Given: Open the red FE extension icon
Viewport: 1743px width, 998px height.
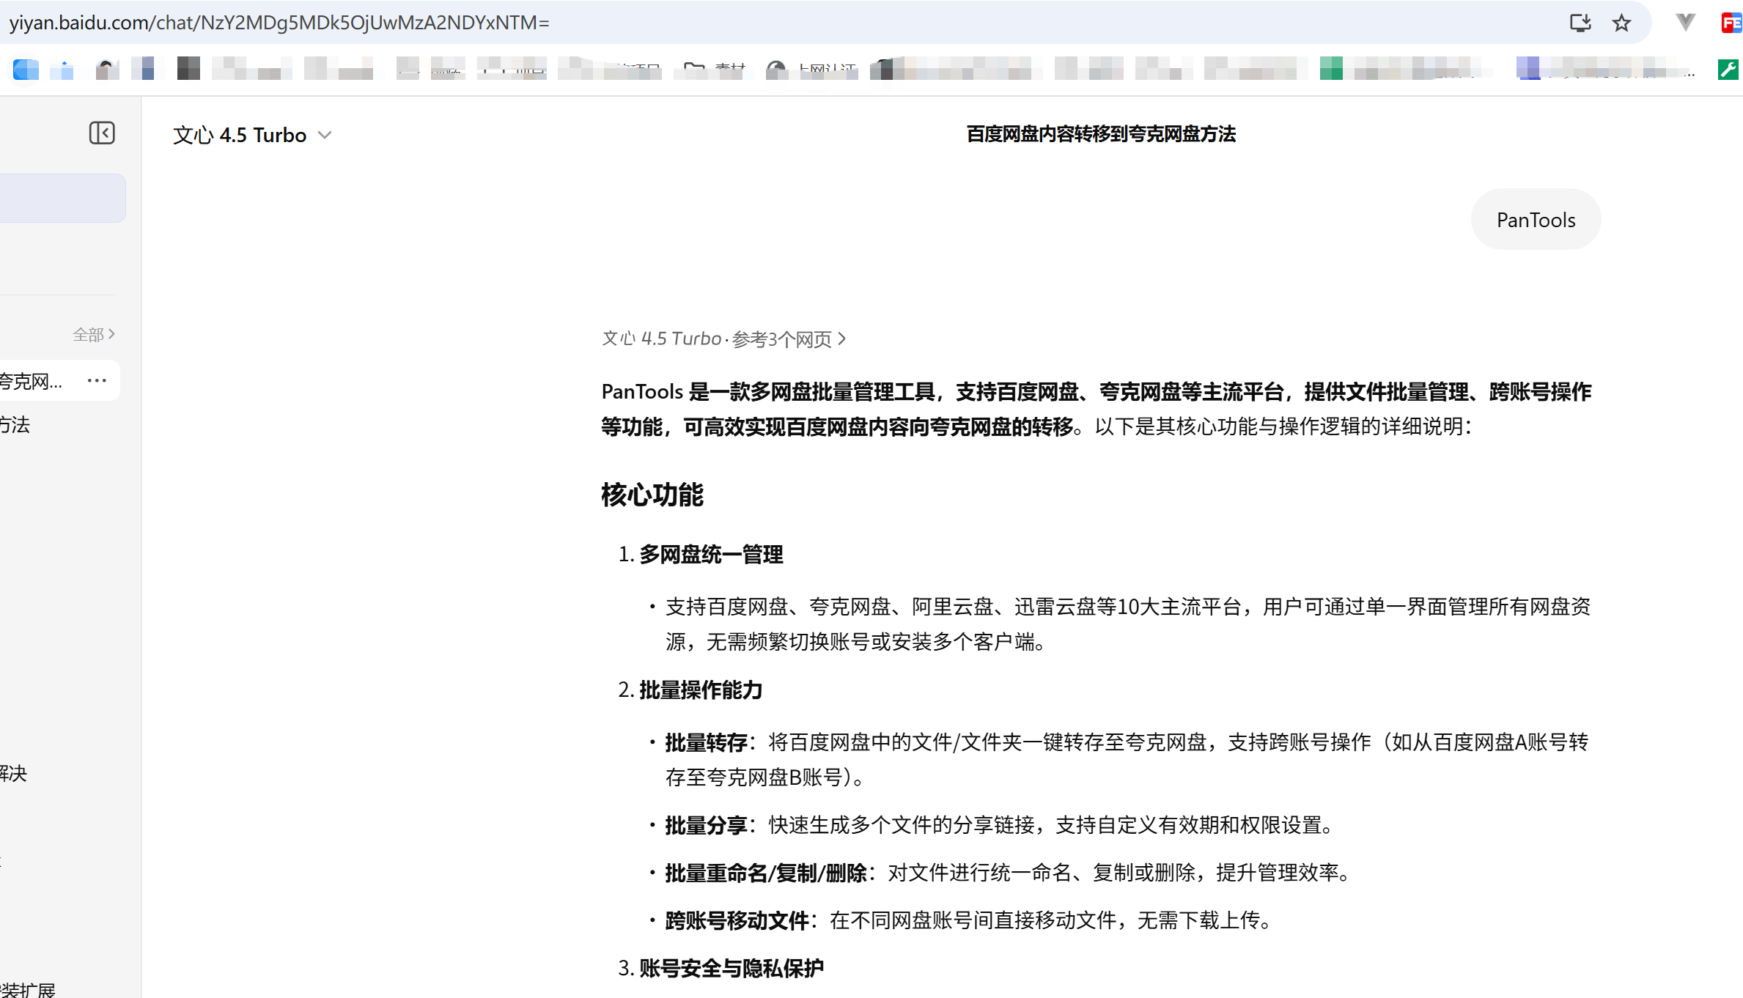Looking at the screenshot, I should pos(1731,23).
